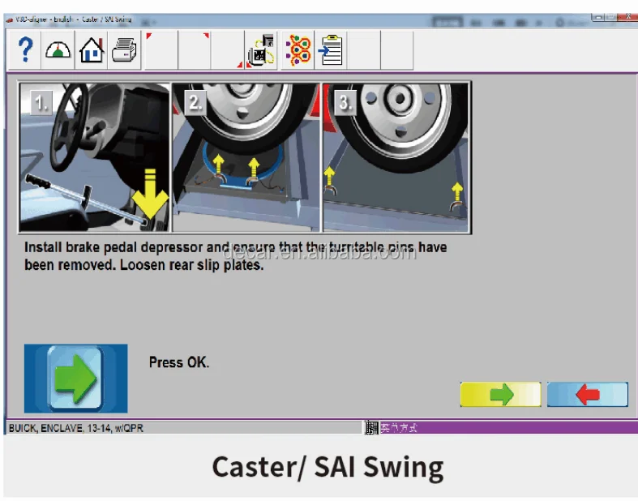The height and width of the screenshot is (501, 638).
Task: Go to the home screen icon
Action: pyautogui.click(x=91, y=49)
